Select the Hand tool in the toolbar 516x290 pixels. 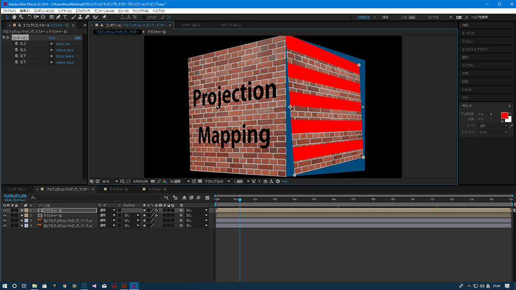click(13, 17)
